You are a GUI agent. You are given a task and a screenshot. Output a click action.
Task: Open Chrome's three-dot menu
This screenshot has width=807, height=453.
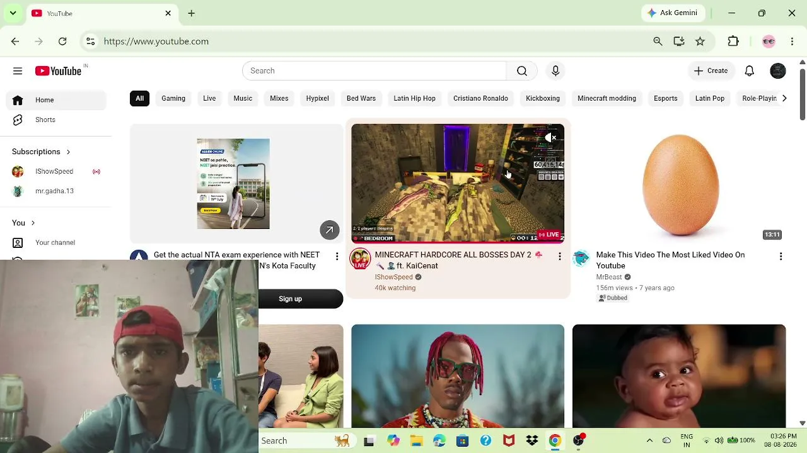[792, 42]
